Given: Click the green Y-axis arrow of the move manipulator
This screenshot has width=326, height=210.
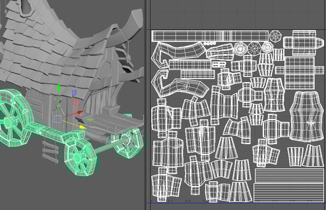Looking at the screenshot, I should (58, 89).
